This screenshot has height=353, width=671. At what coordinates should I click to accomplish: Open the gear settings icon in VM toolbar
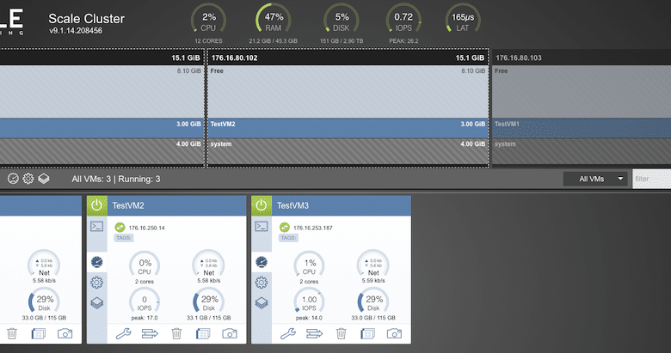click(x=28, y=179)
